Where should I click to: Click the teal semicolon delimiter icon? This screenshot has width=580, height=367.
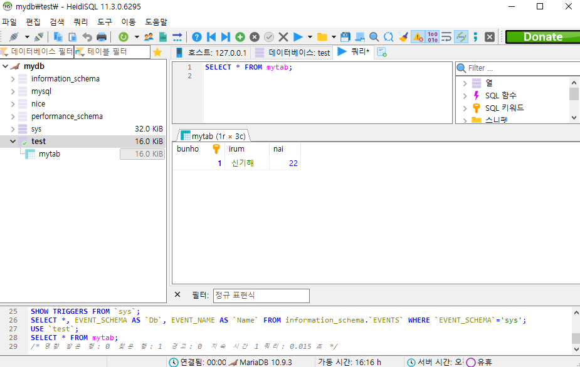click(475, 37)
